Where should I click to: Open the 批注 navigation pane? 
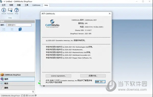[x=17, y=83]
